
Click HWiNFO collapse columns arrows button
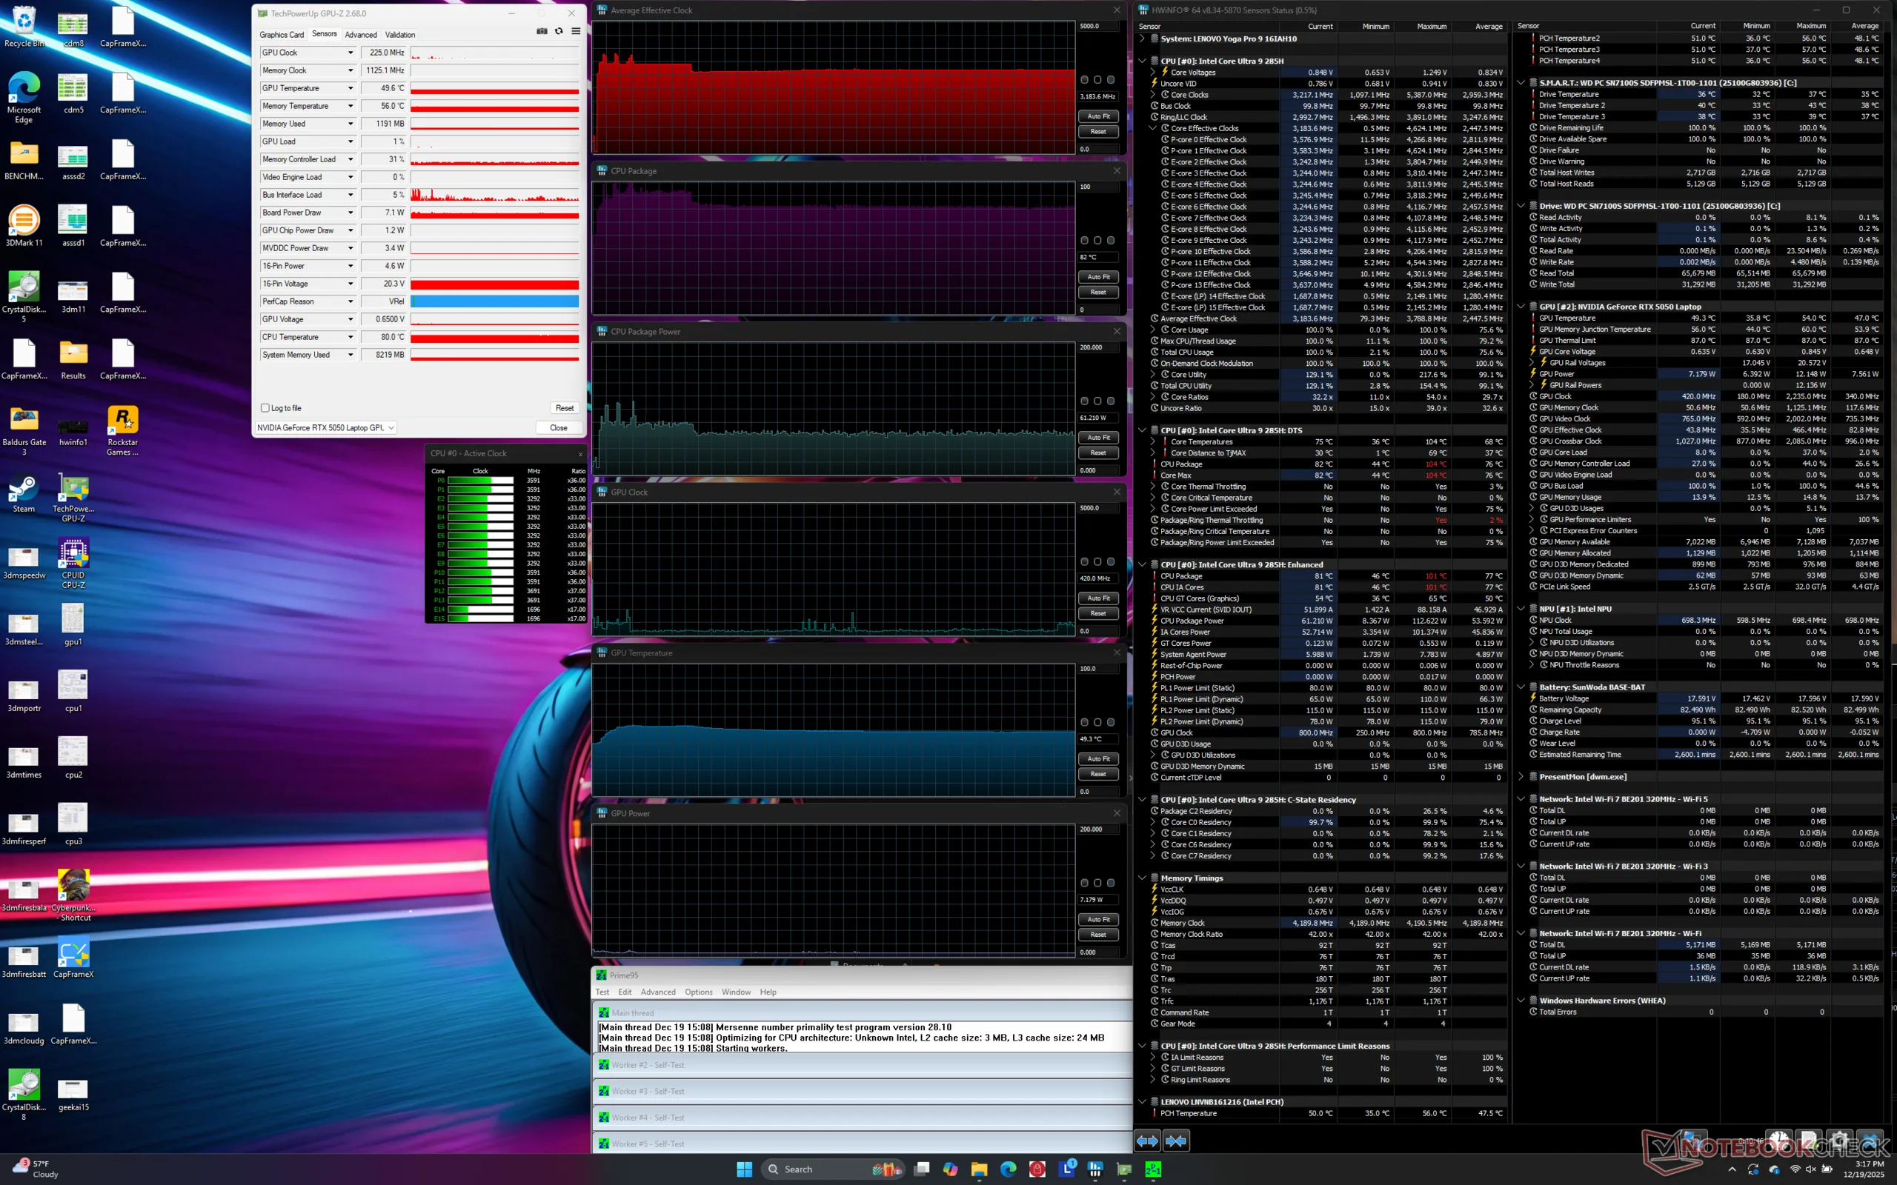tap(1176, 1141)
